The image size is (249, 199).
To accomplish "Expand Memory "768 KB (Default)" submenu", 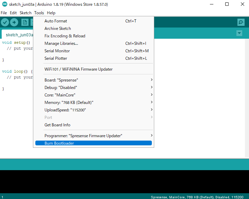I will [93, 102].
